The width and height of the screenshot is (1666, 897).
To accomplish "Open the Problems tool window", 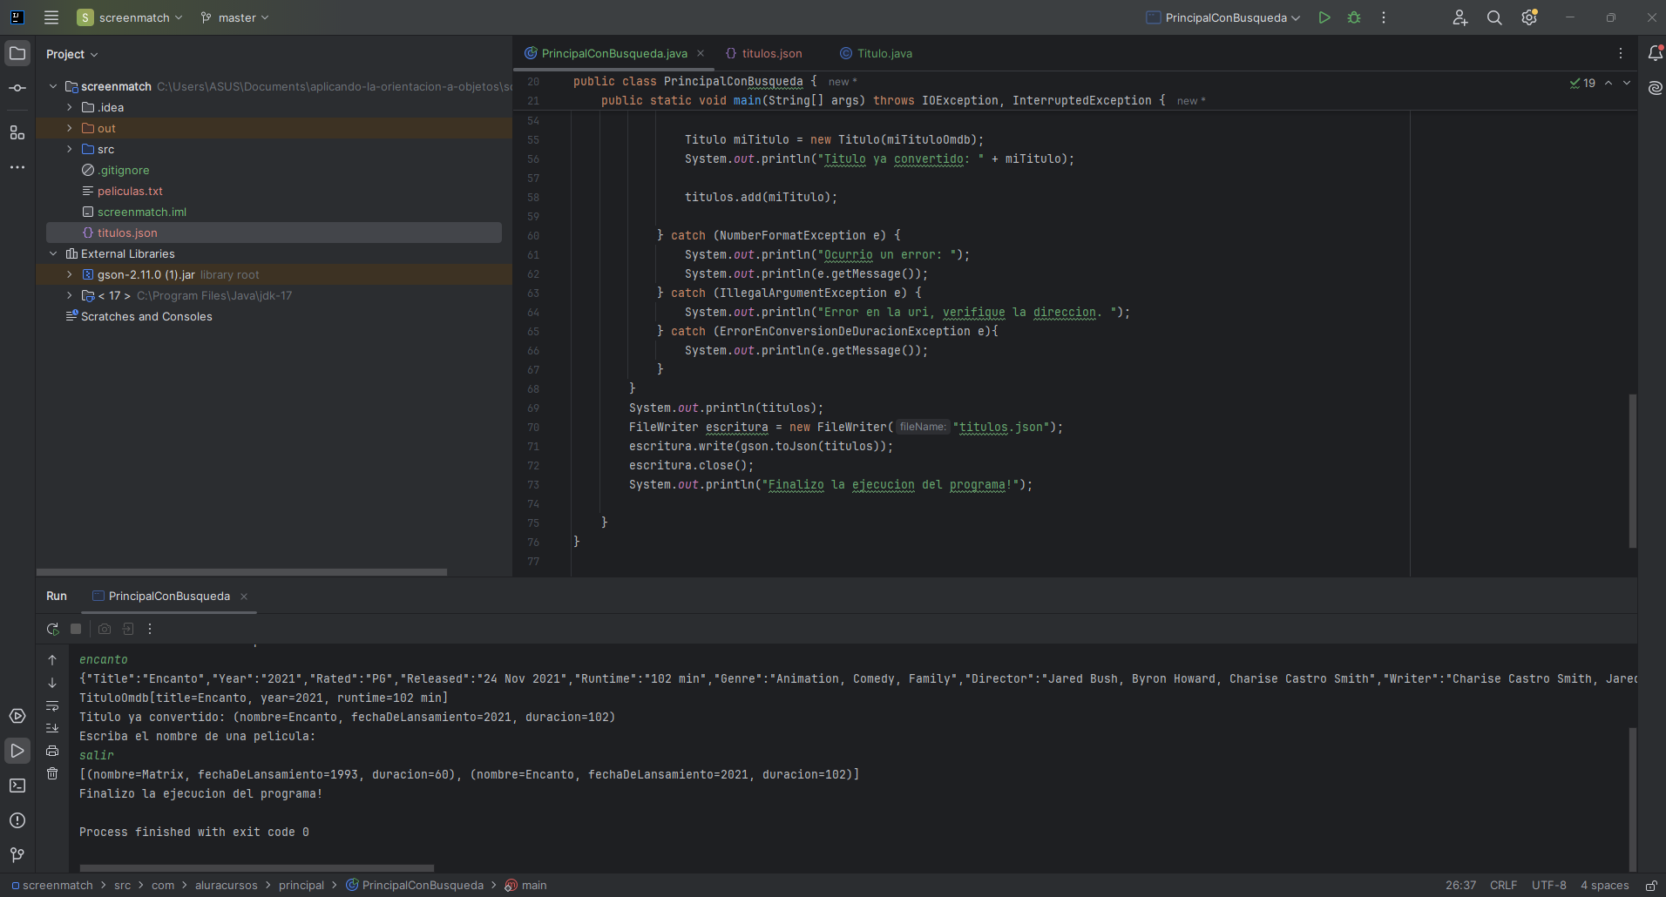I will tap(17, 820).
